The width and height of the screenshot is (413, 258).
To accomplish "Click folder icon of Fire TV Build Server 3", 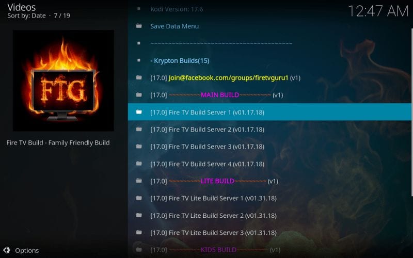I will (139, 147).
